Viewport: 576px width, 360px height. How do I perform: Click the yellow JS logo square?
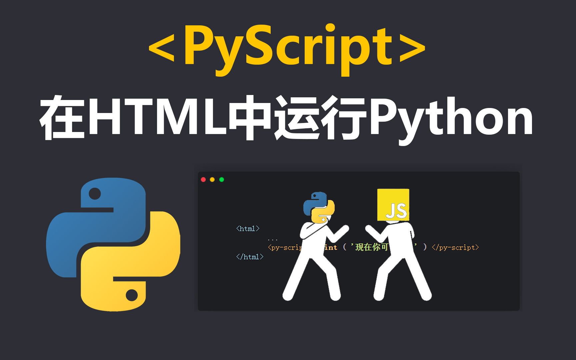tap(393, 205)
